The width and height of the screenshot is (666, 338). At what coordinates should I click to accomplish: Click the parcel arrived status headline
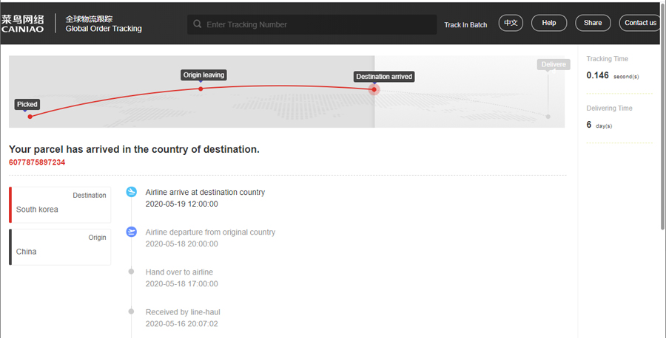tap(134, 150)
